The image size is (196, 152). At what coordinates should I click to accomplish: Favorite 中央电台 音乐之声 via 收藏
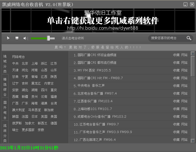tap(176, 86)
